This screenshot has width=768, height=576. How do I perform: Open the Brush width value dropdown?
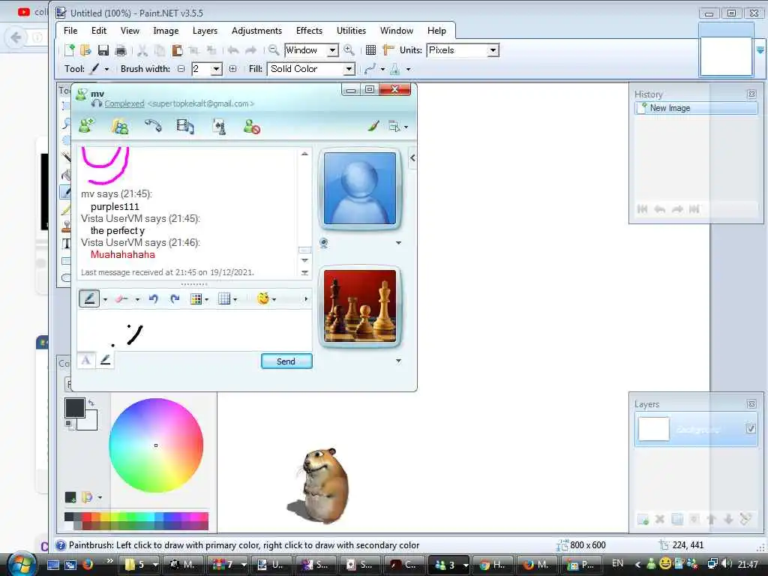tap(216, 69)
